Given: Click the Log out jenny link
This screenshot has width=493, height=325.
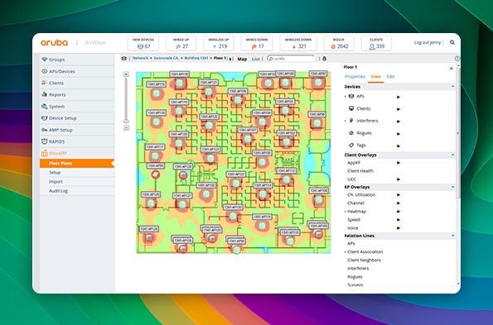Looking at the screenshot, I should 427,43.
